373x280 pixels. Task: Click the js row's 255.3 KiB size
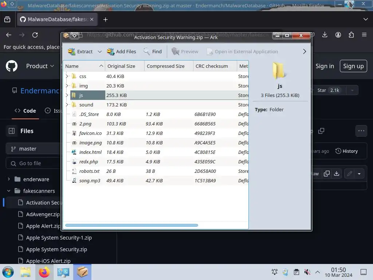(117, 95)
